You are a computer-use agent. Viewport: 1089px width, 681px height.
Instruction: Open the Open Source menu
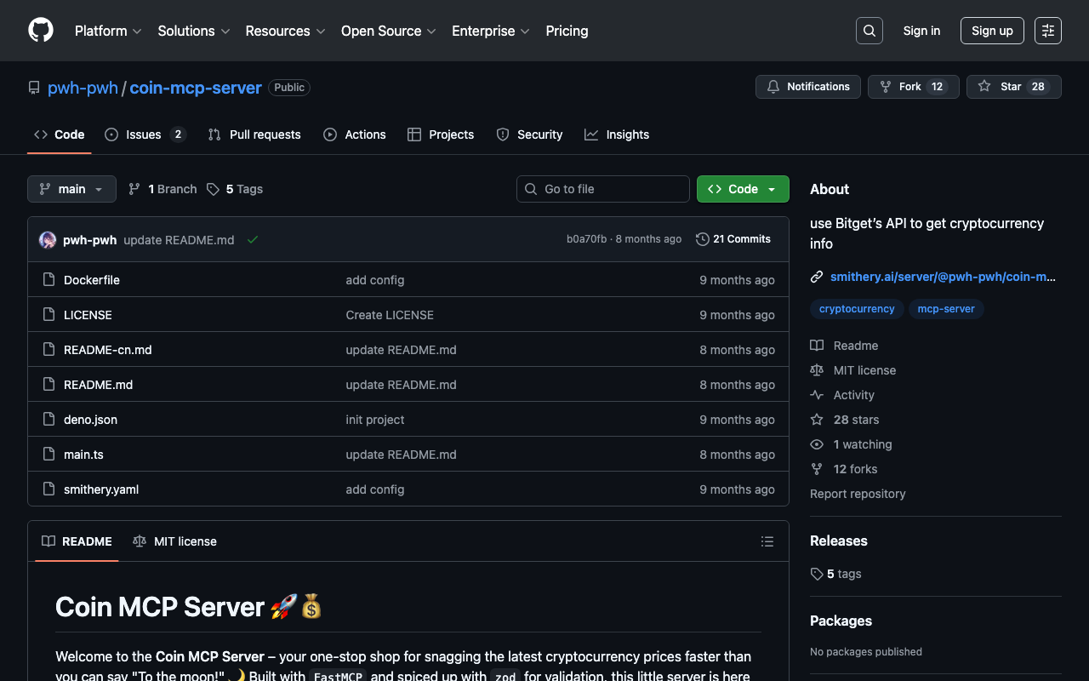[388, 31]
